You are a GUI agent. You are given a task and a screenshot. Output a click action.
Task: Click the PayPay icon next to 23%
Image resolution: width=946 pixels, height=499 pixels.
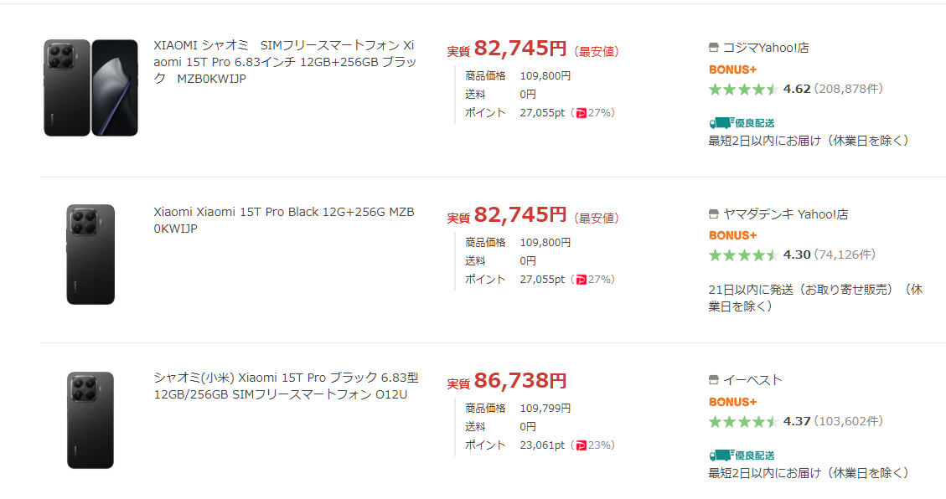582,445
